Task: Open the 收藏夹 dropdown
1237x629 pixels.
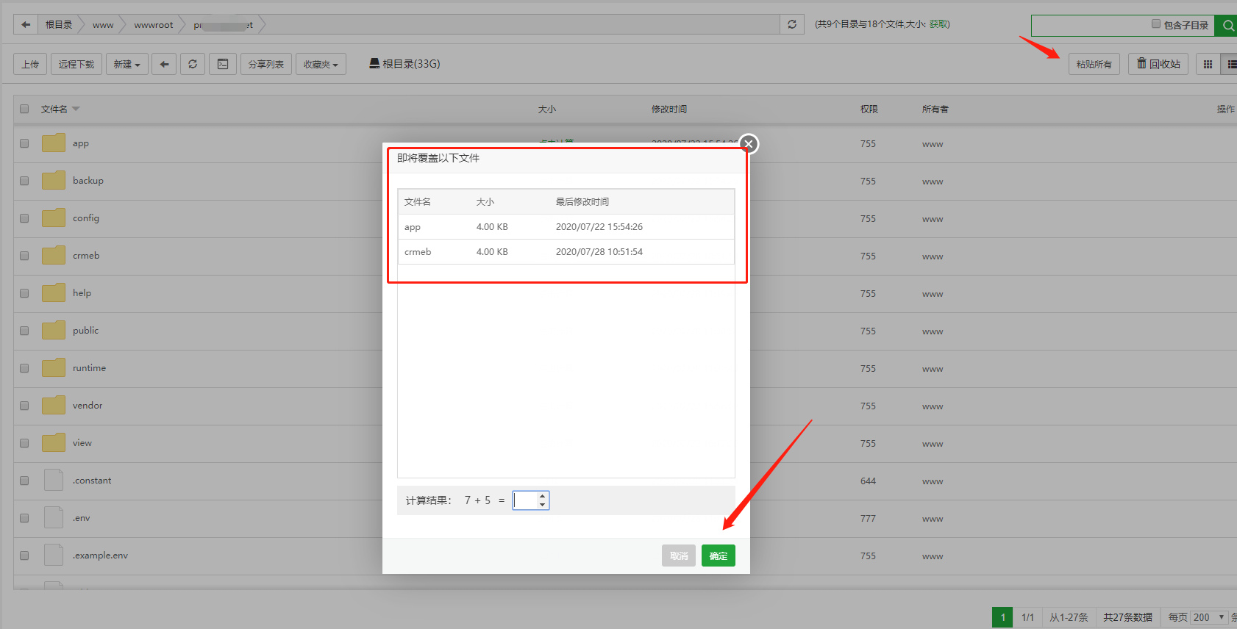Action: pyautogui.click(x=321, y=64)
